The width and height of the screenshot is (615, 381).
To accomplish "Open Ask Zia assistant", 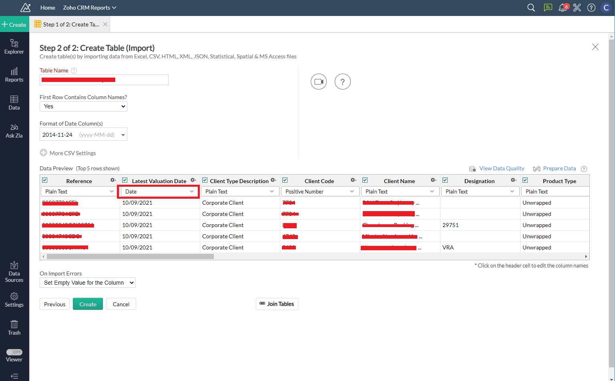I will (x=14, y=131).
